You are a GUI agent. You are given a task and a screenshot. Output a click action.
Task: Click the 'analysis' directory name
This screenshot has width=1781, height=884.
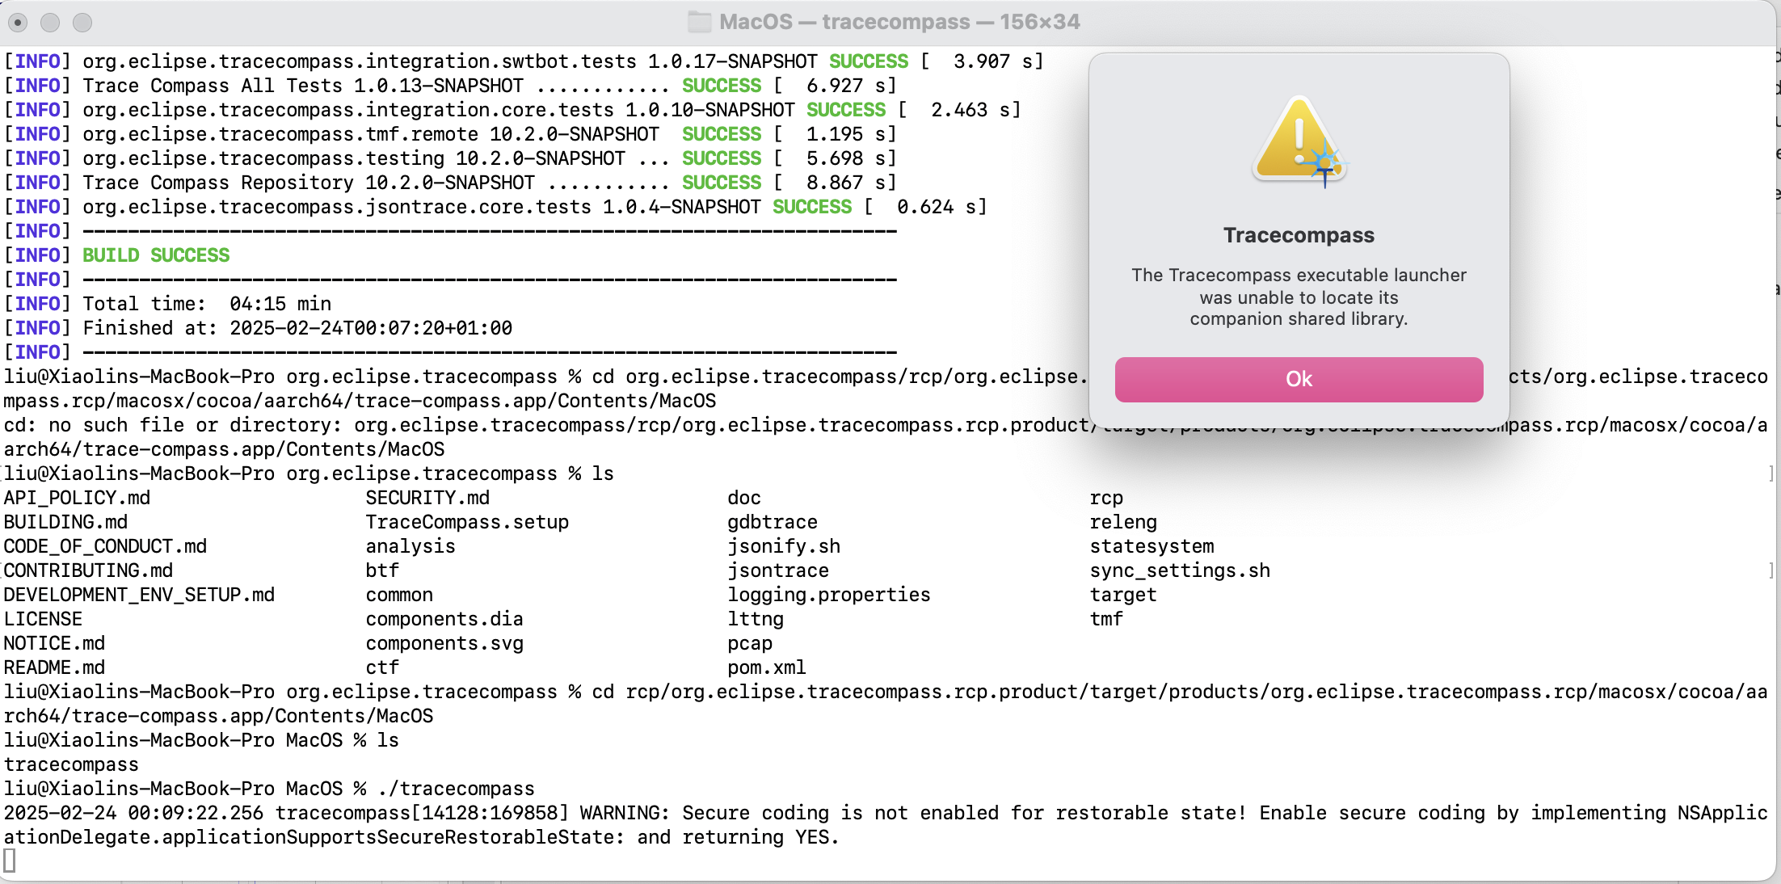tap(411, 546)
